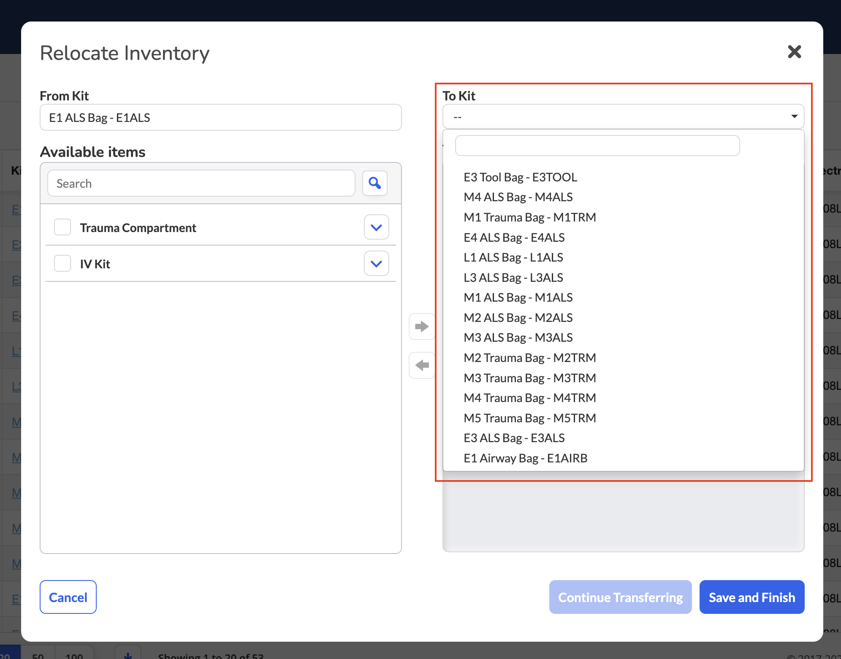
Task: Choose E1 Airway Bag - E1AIRB
Action: (526, 458)
